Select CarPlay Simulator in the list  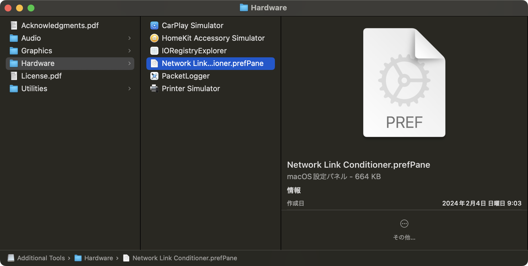pyautogui.click(x=193, y=26)
